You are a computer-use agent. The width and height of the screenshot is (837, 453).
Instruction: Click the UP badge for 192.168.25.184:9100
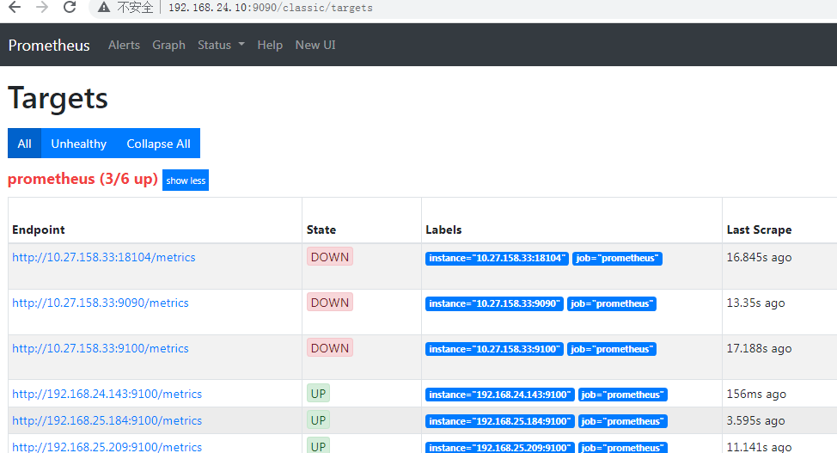tap(318, 420)
